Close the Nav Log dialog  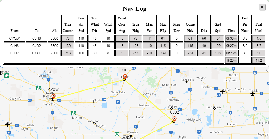point(262,7)
